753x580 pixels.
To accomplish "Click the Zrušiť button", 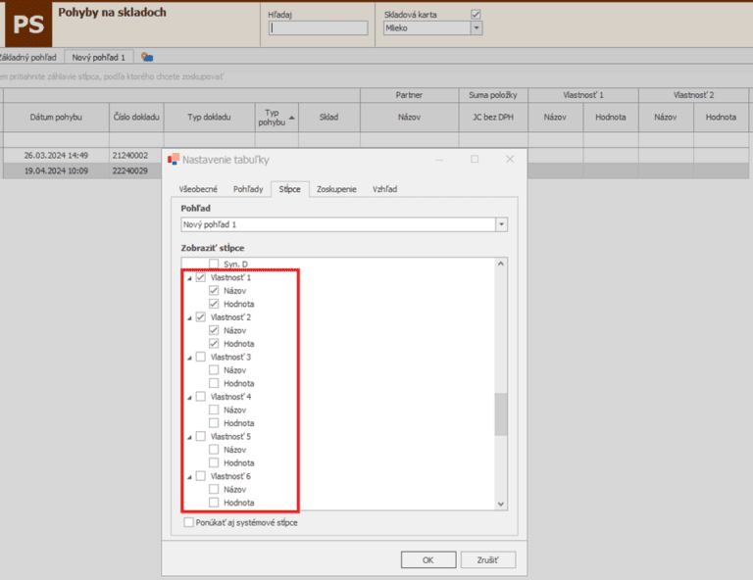I will click(487, 559).
